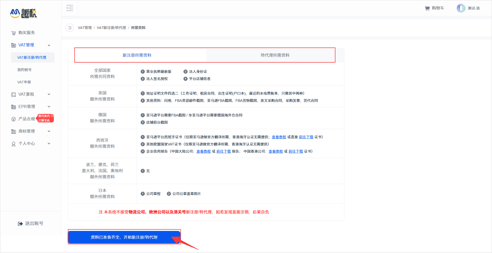The width and height of the screenshot is (492, 253).
Task: Open the 查看教程 tutorial link for Spain
Action: pos(279,137)
